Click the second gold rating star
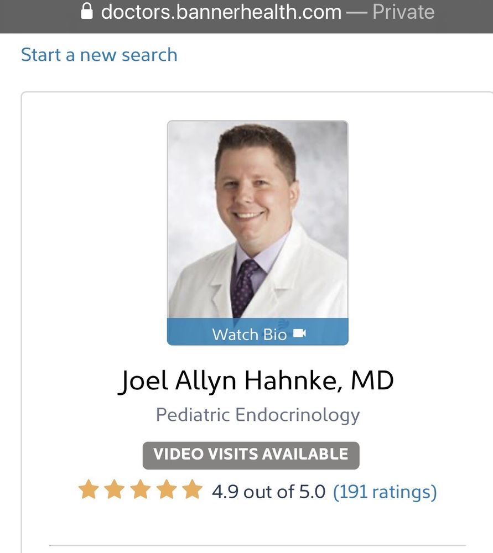The image size is (493, 553). click(x=113, y=490)
